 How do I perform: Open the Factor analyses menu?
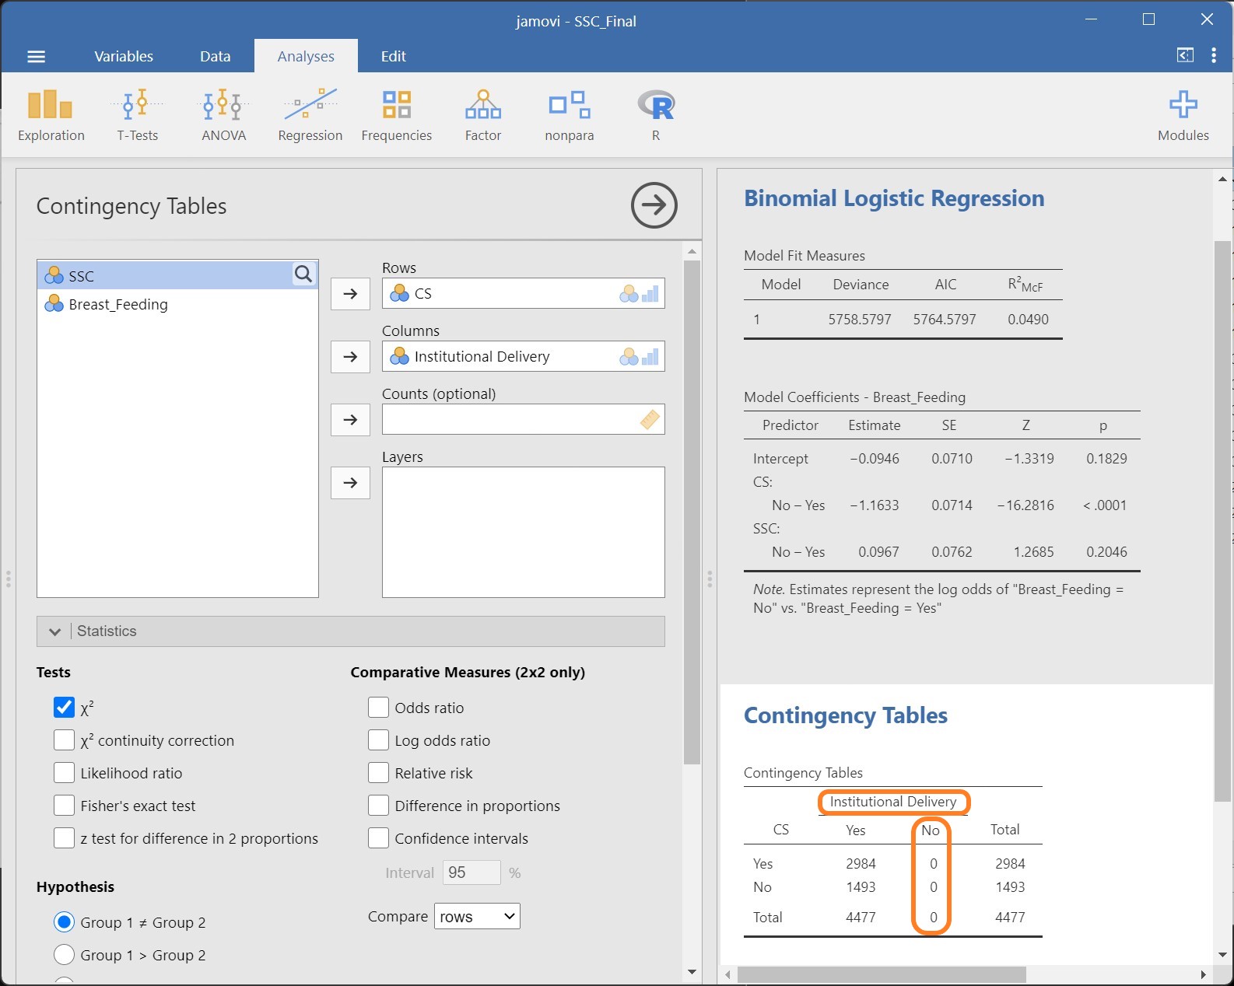point(482,115)
